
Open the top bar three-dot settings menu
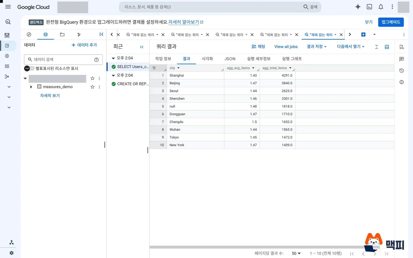(x=392, y=7)
